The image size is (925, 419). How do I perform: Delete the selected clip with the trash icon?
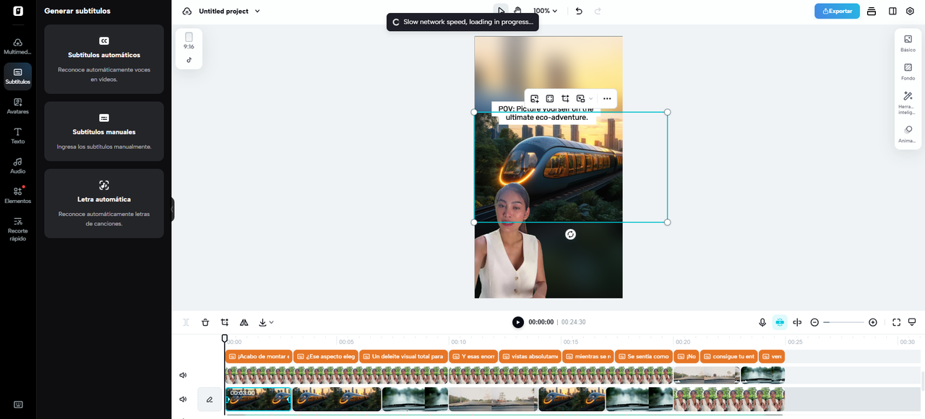205,322
